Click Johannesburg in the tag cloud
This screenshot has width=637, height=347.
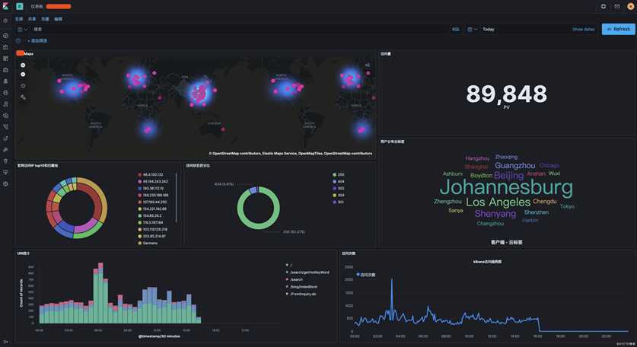coord(506,188)
